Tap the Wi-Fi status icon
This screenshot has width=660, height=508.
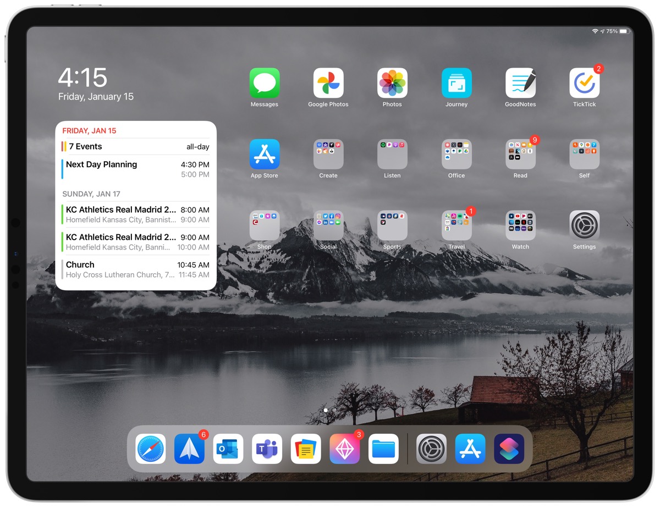point(595,31)
